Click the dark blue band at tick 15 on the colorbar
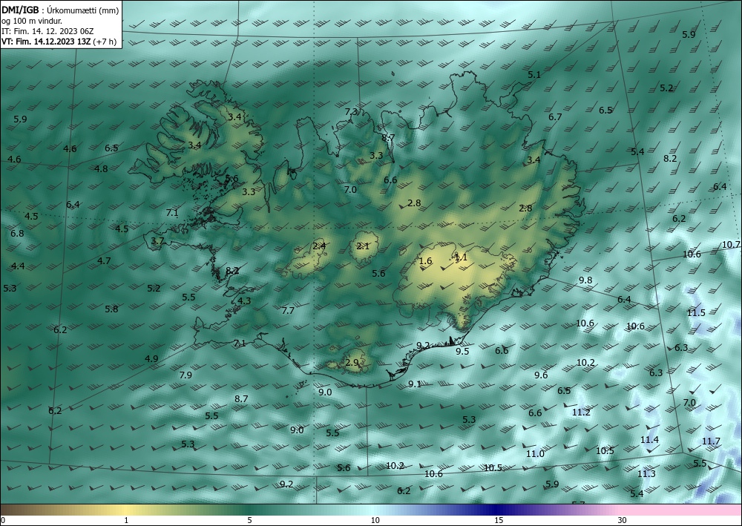 499,510
